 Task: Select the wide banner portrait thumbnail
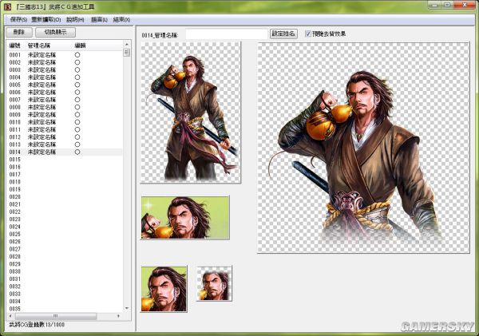coord(185,217)
